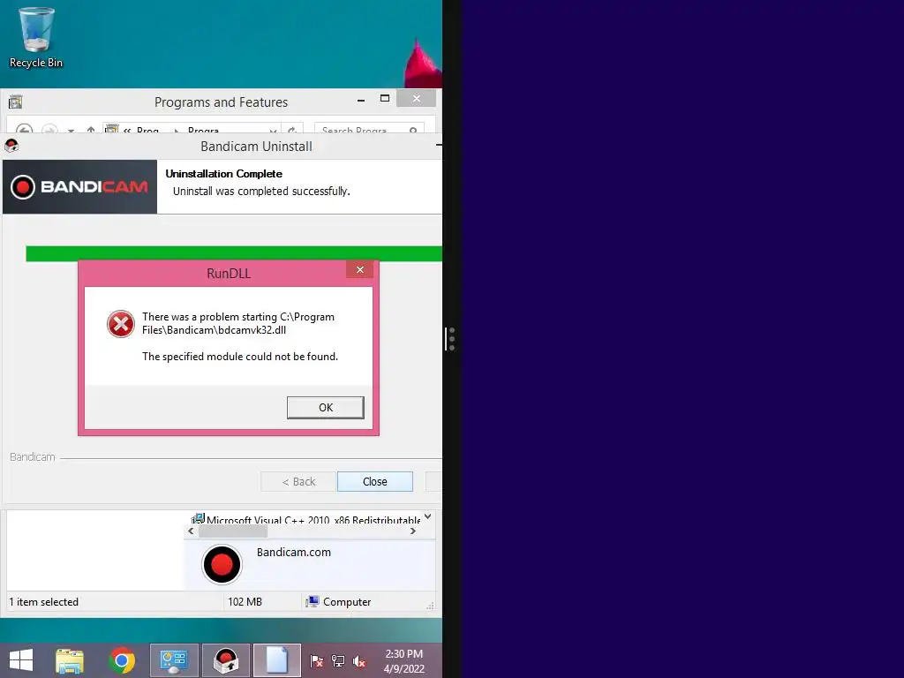Image resolution: width=904 pixels, height=678 pixels.
Task: Click the network icon in system tray
Action: click(x=338, y=661)
